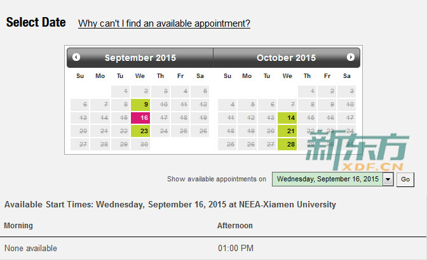The width and height of the screenshot is (427, 260).
Task: Select October 21 available date
Action: (287, 131)
